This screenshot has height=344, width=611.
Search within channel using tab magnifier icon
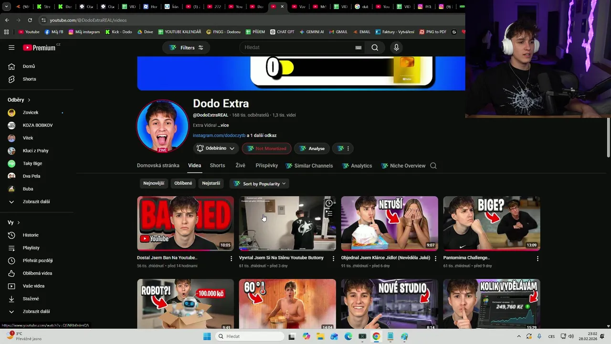pyautogui.click(x=433, y=166)
